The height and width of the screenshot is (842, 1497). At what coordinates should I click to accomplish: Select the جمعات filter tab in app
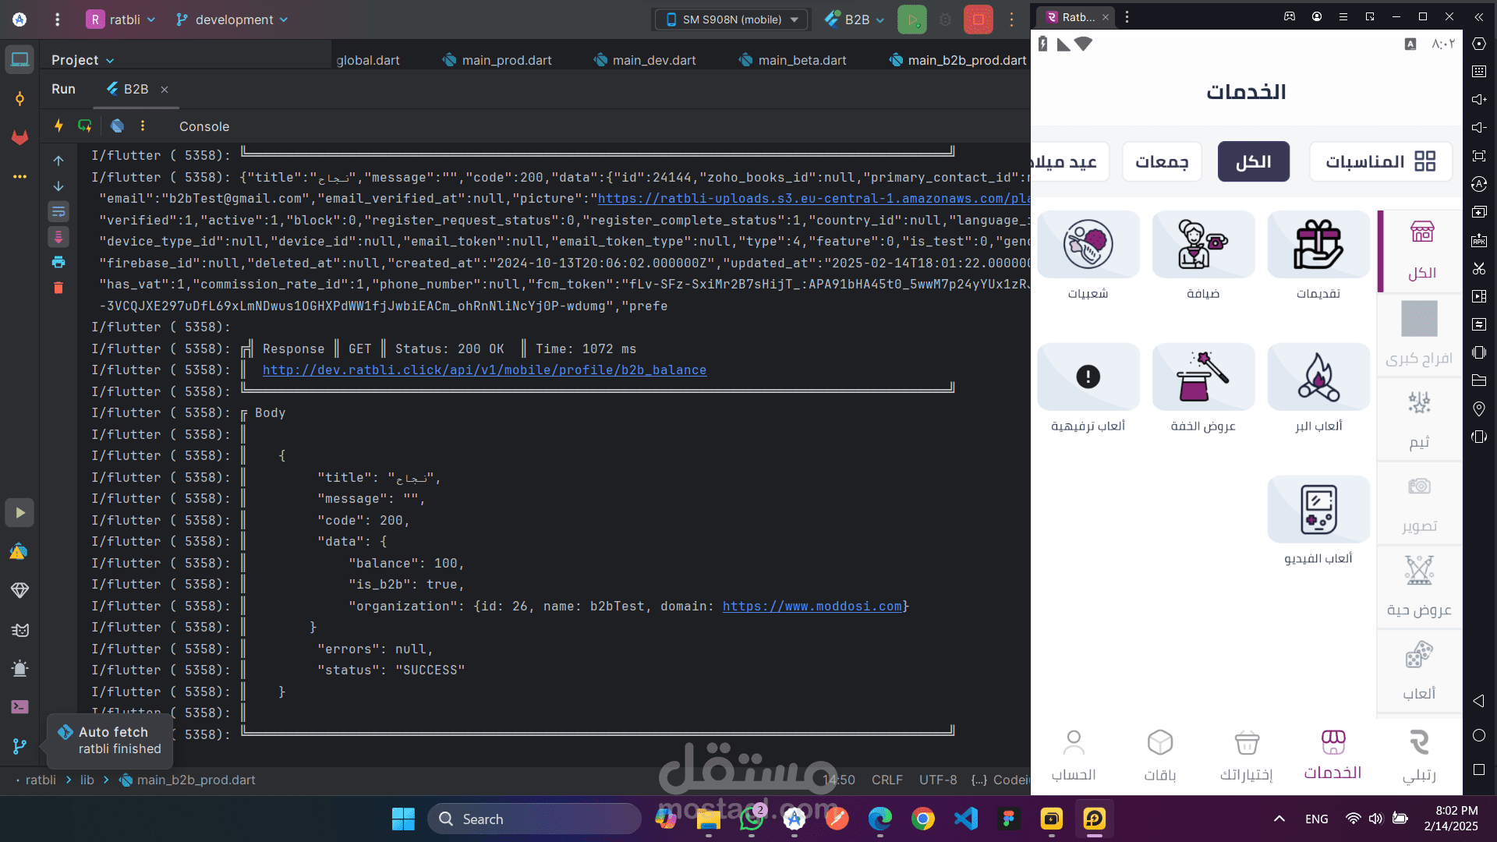click(1162, 161)
